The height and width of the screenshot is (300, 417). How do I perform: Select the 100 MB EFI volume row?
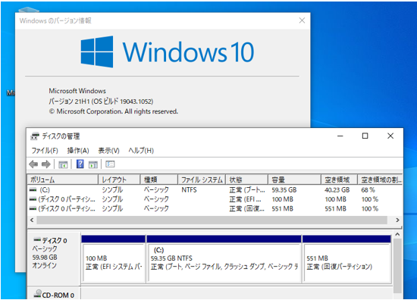(x=215, y=199)
